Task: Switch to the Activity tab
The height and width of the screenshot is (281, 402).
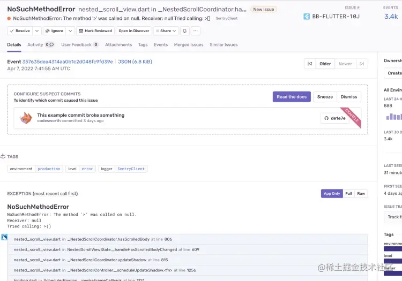Action: click(x=41, y=44)
